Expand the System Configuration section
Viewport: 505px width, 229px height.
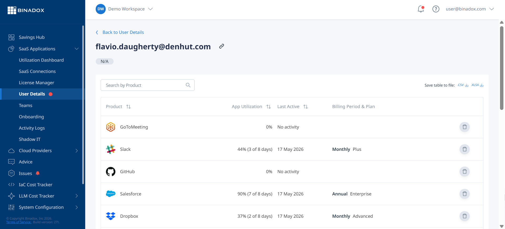[x=76, y=207]
